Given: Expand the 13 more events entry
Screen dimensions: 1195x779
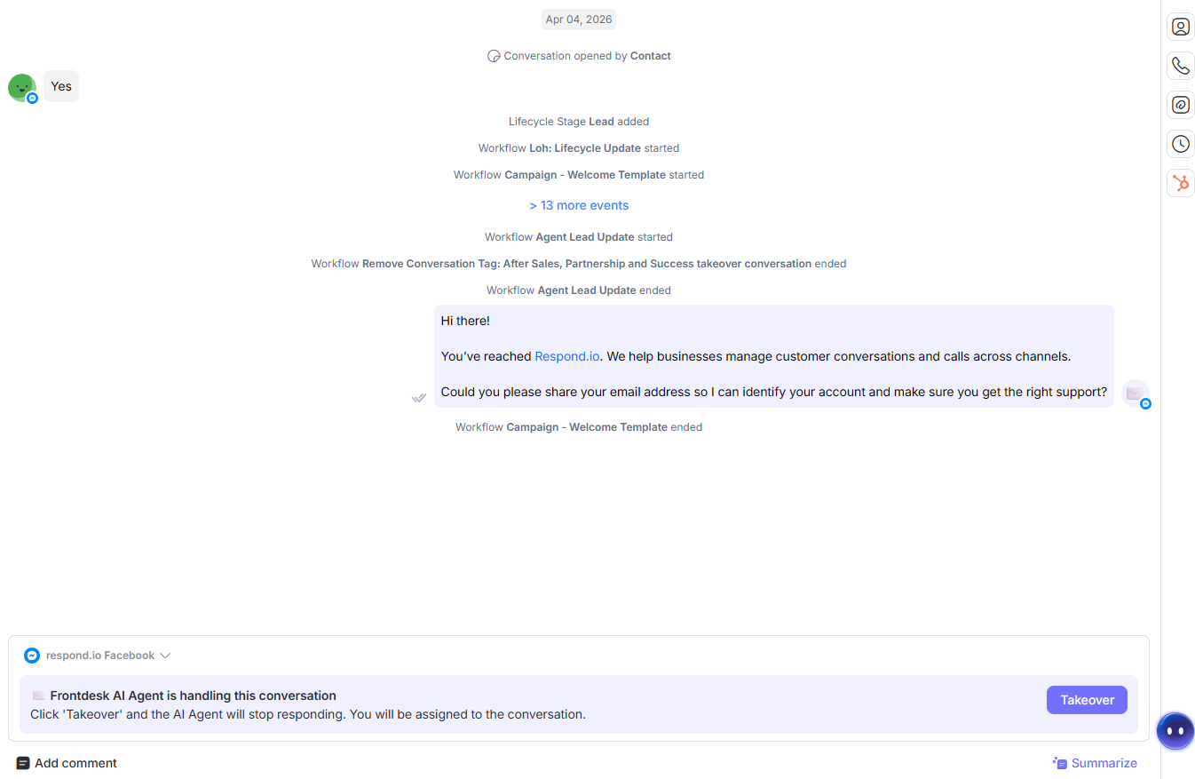Looking at the screenshot, I should click(x=578, y=205).
